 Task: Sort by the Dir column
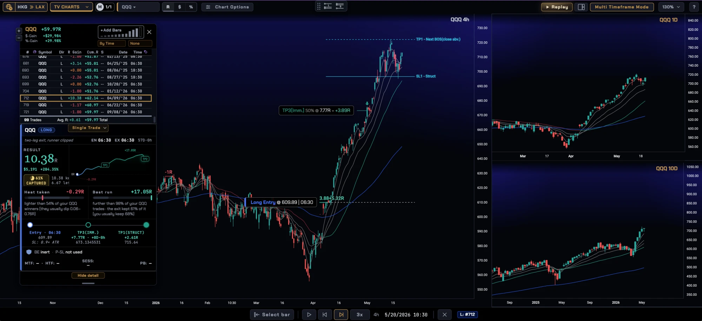(x=62, y=52)
